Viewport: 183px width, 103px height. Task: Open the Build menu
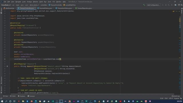(x=41, y=2)
